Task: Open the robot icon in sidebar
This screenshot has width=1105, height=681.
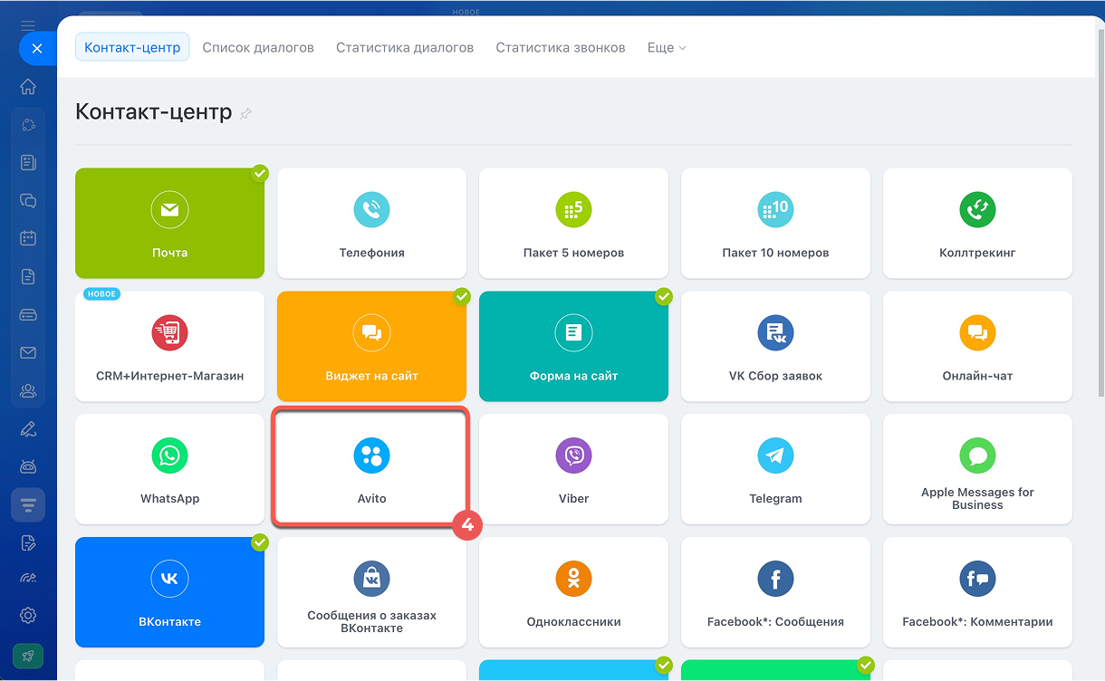Action: 28,466
